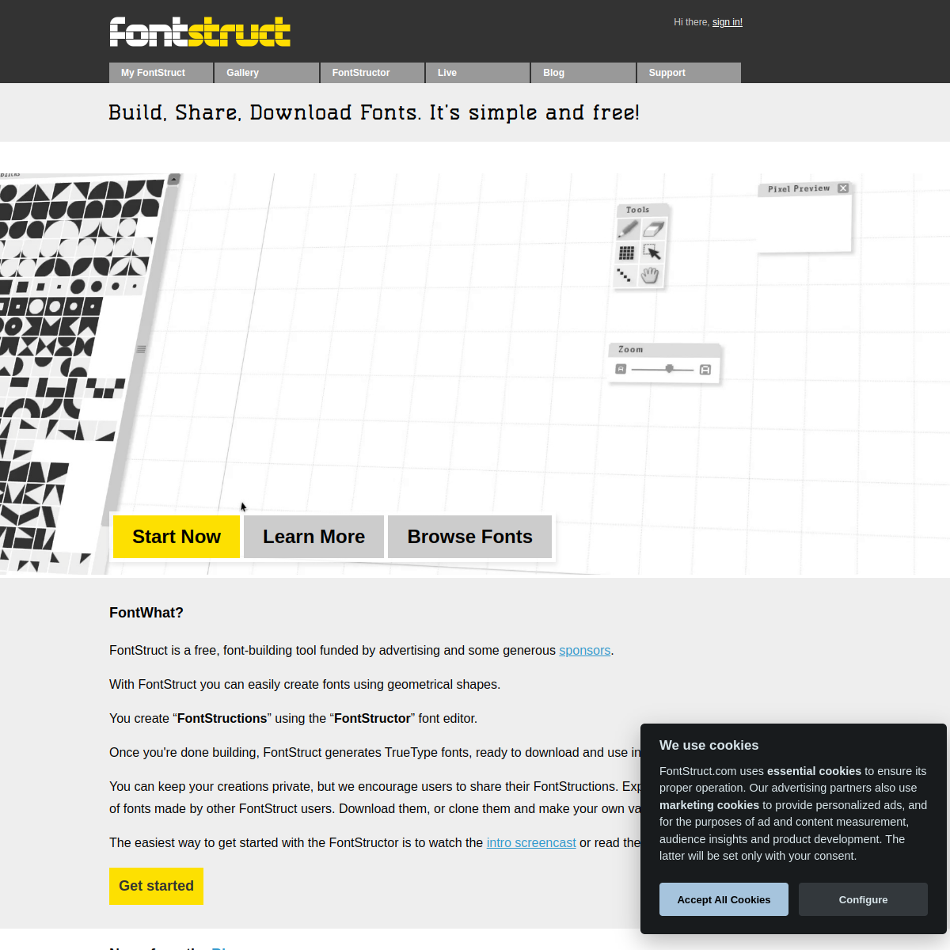Open the Support menu item

667,72
